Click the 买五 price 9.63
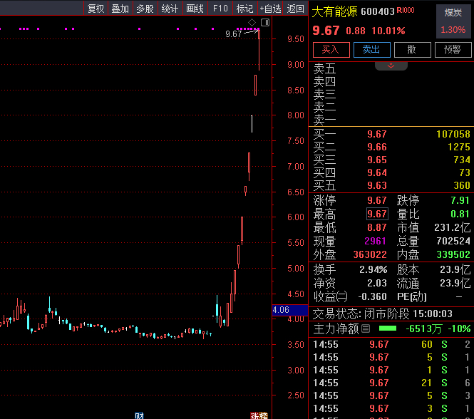Image resolution: width=474 pixels, height=419 pixels. [377, 185]
